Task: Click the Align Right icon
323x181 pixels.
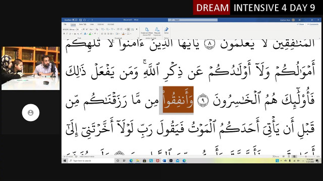Action: 108,34
